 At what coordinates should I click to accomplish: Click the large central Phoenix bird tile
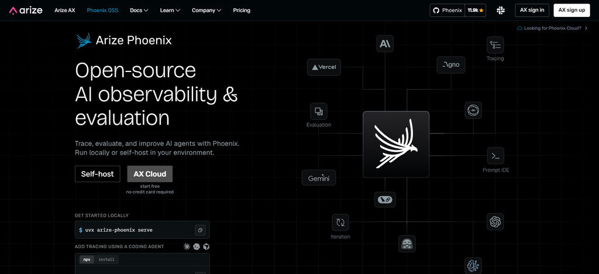tap(396, 145)
